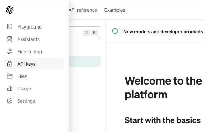Click the search field with ⌘ K

point(85,33)
